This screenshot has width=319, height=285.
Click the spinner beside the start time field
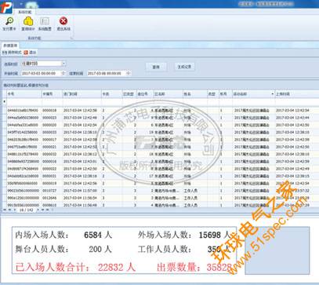tap(63, 74)
